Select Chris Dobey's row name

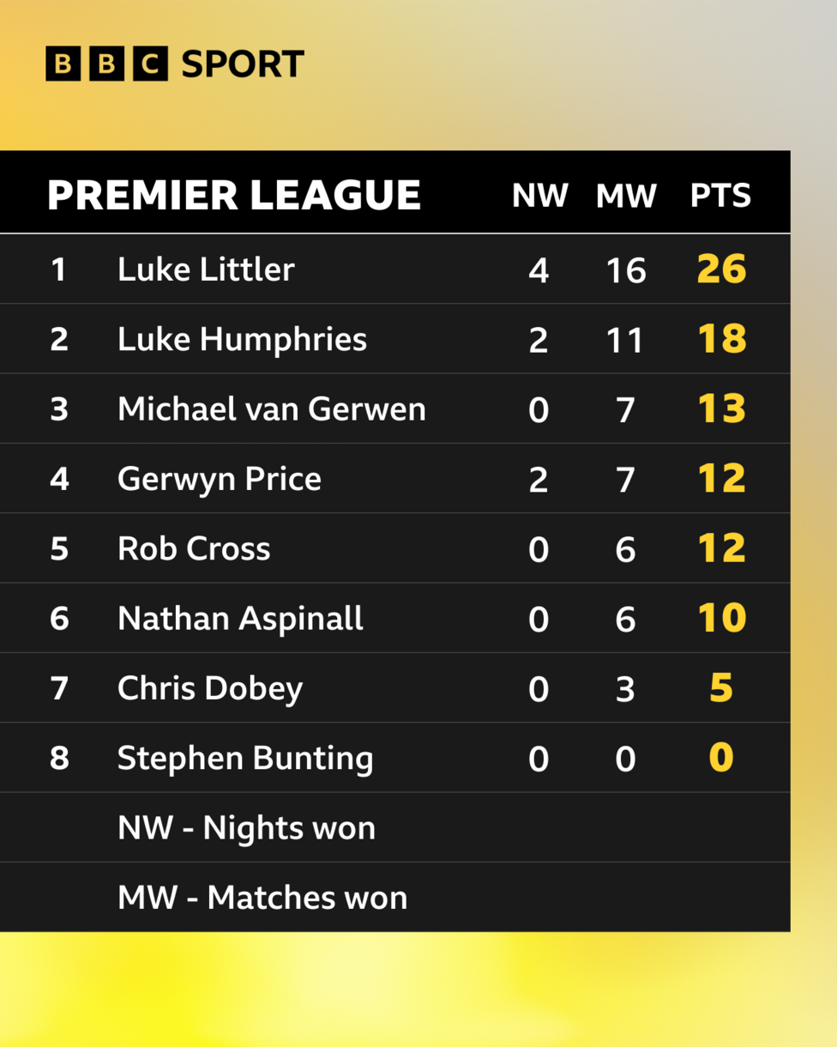click(x=210, y=689)
